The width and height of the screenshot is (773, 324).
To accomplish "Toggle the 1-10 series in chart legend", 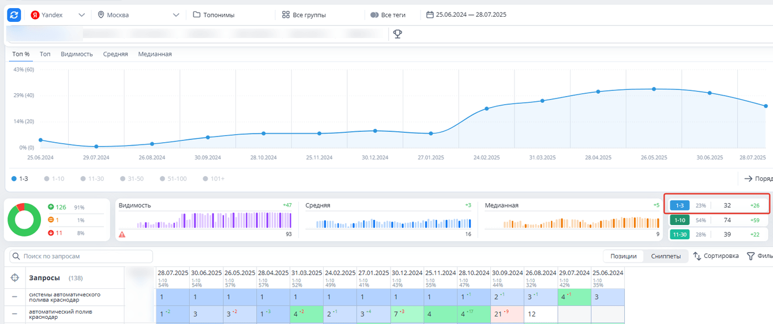I will point(54,179).
